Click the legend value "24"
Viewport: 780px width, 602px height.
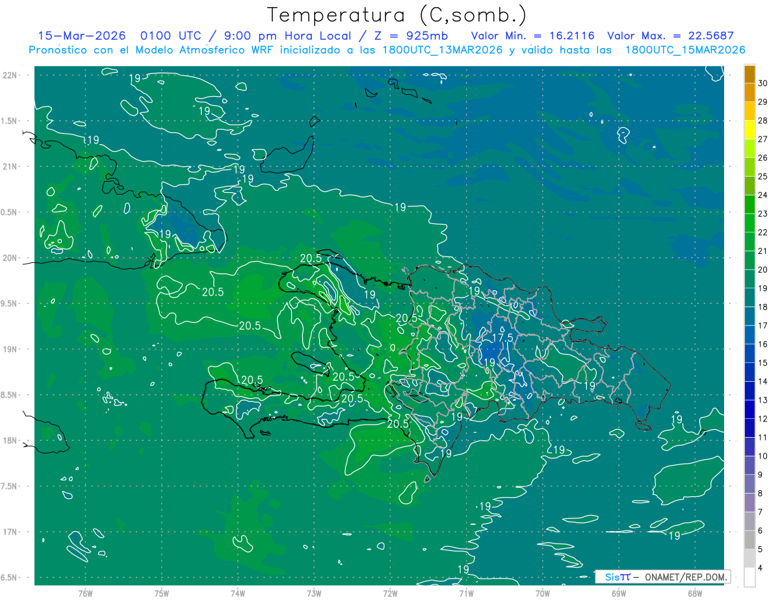(763, 195)
